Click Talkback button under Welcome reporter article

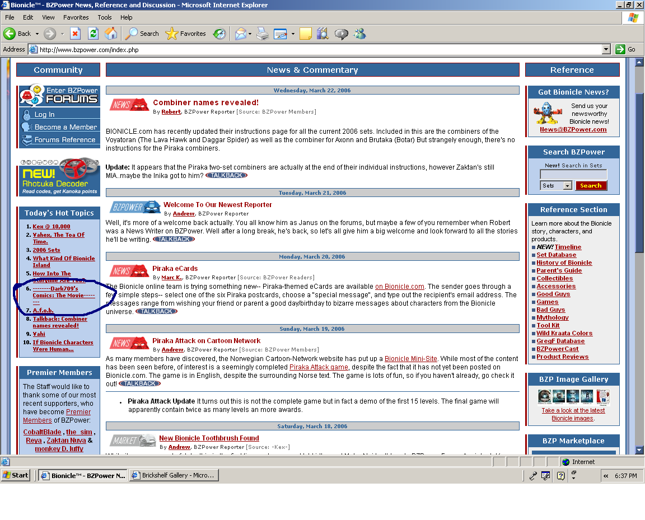pos(174,239)
